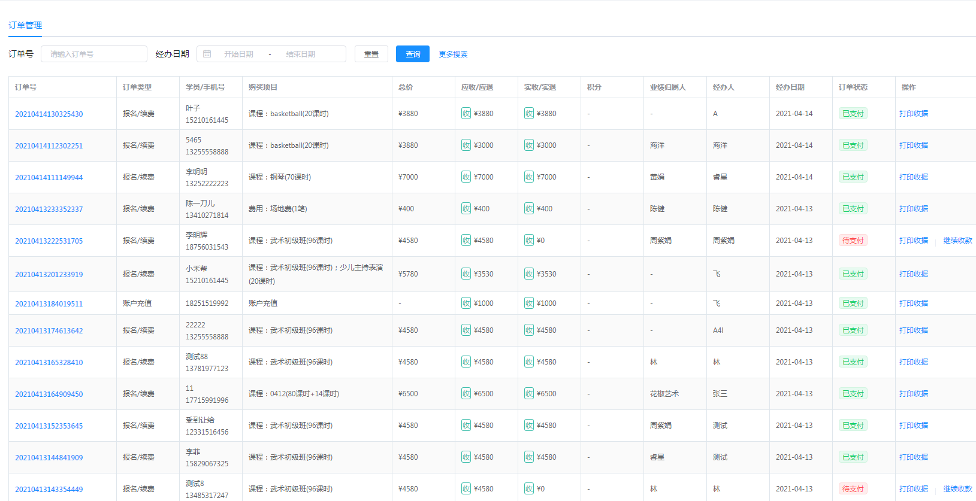The height and width of the screenshot is (501, 976).
Task: Open order 20210413222531705
Action: click(x=49, y=241)
